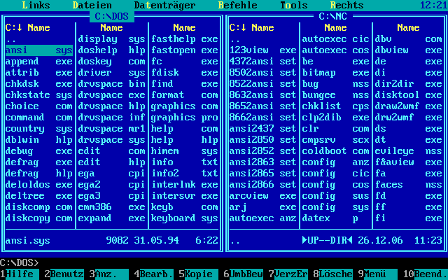Select parent directory '..' in the C:\DOS panel
Image resolution: width=448 pixels, height=280 pixels.
39,39
